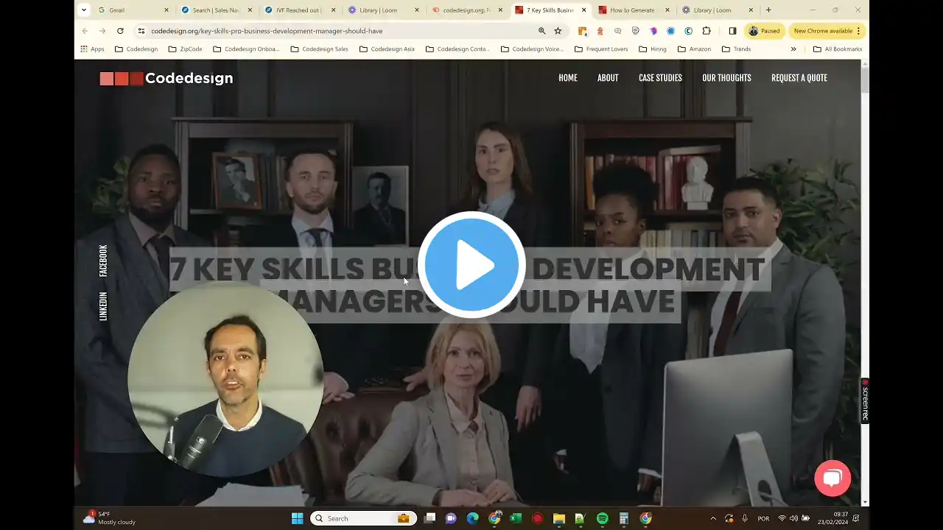The image size is (943, 530).
Task: Open the Chrome extensions puzzle icon
Action: click(x=707, y=31)
